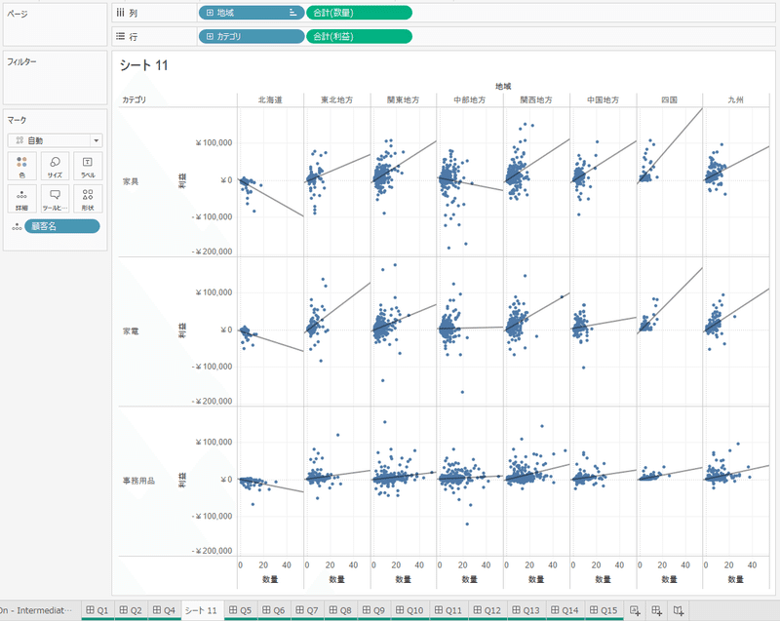Click the 家具 row header
Screen dimensions: 780x621
coord(131,181)
